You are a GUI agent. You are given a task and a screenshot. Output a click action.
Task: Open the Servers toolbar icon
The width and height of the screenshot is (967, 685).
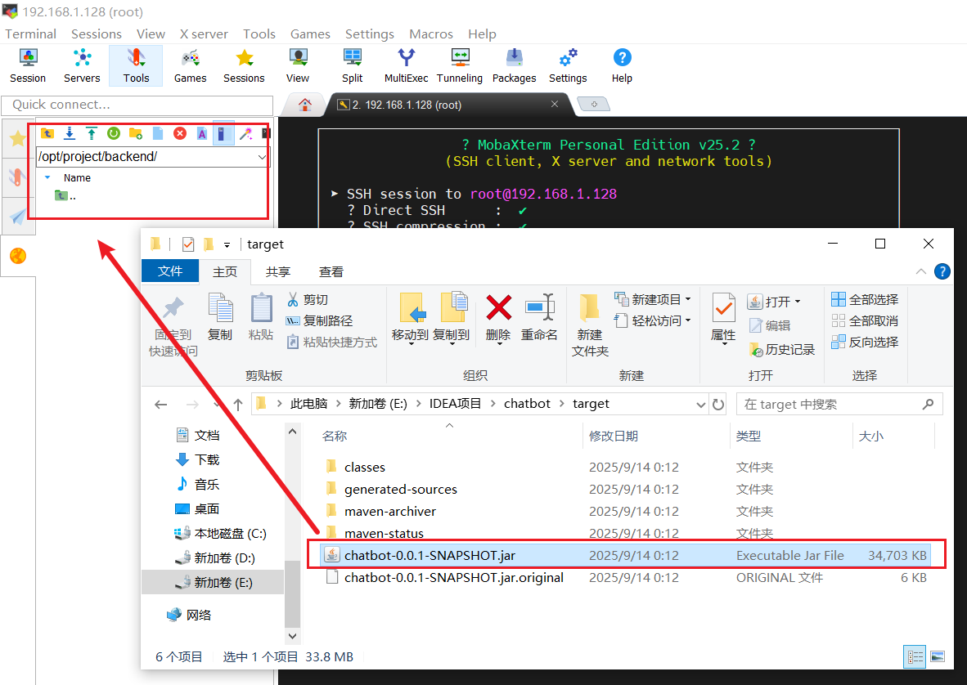pyautogui.click(x=82, y=66)
